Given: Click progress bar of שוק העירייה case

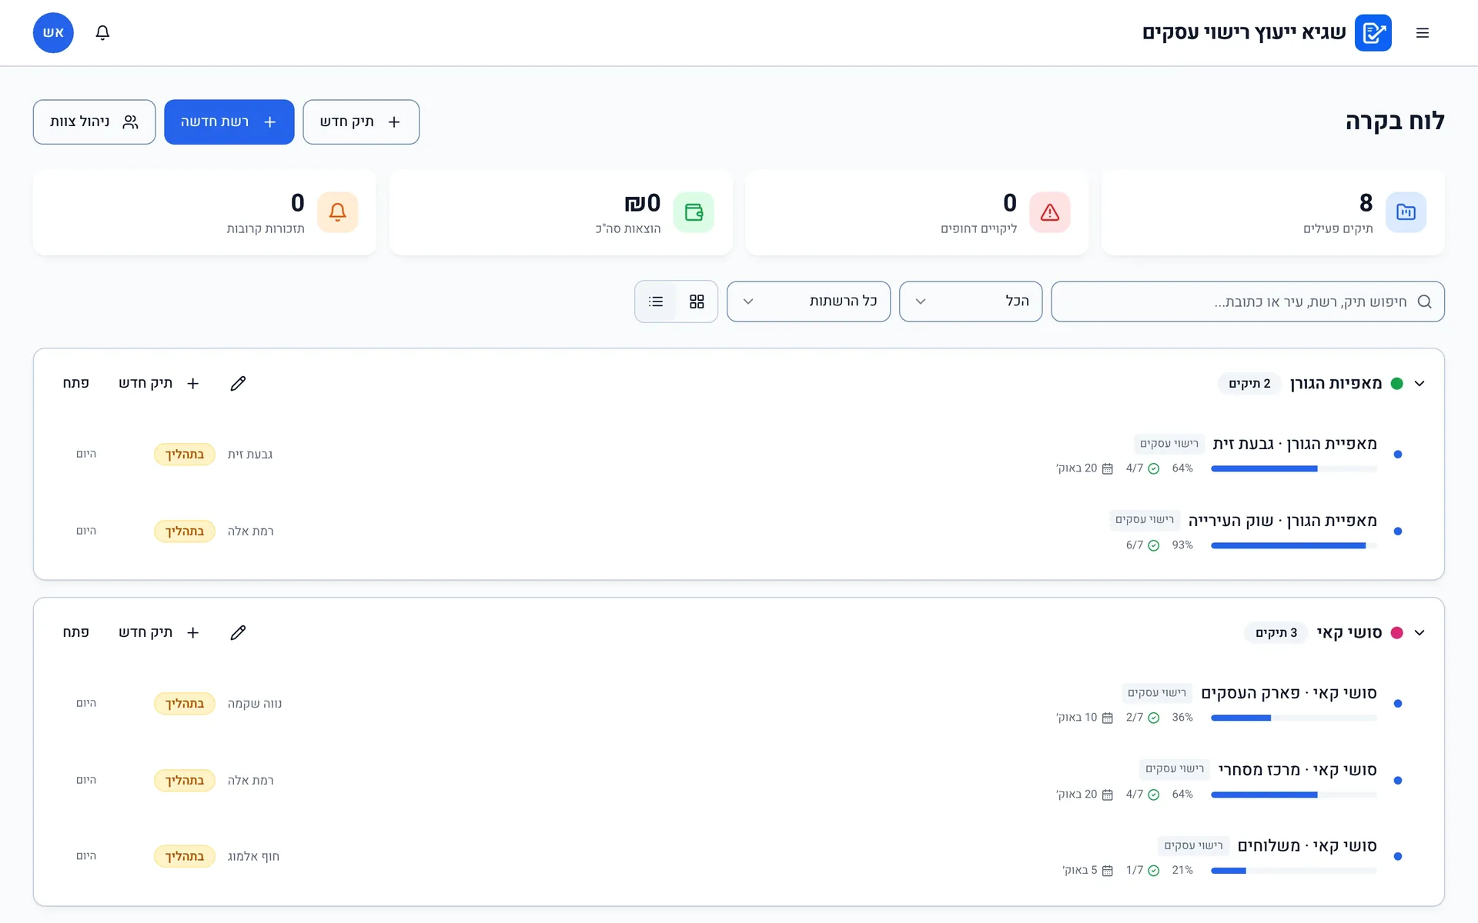Looking at the screenshot, I should [1293, 545].
